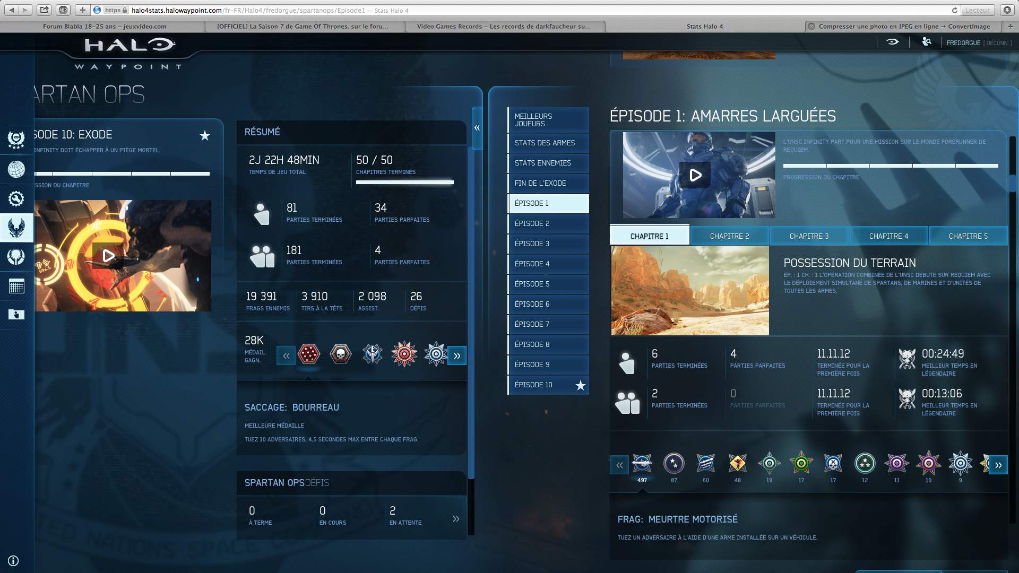Expand Spartan Ops Défis with chevron
The width and height of the screenshot is (1019, 573).
(x=456, y=519)
